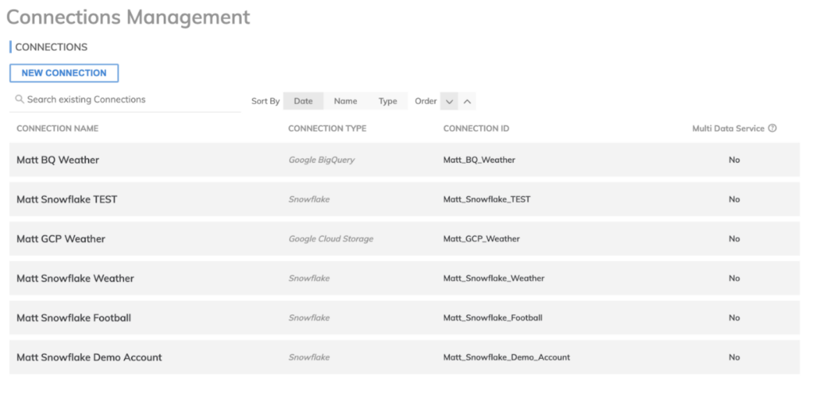Set sort order to descending arrow
This screenshot has height=393, width=814.
[449, 102]
